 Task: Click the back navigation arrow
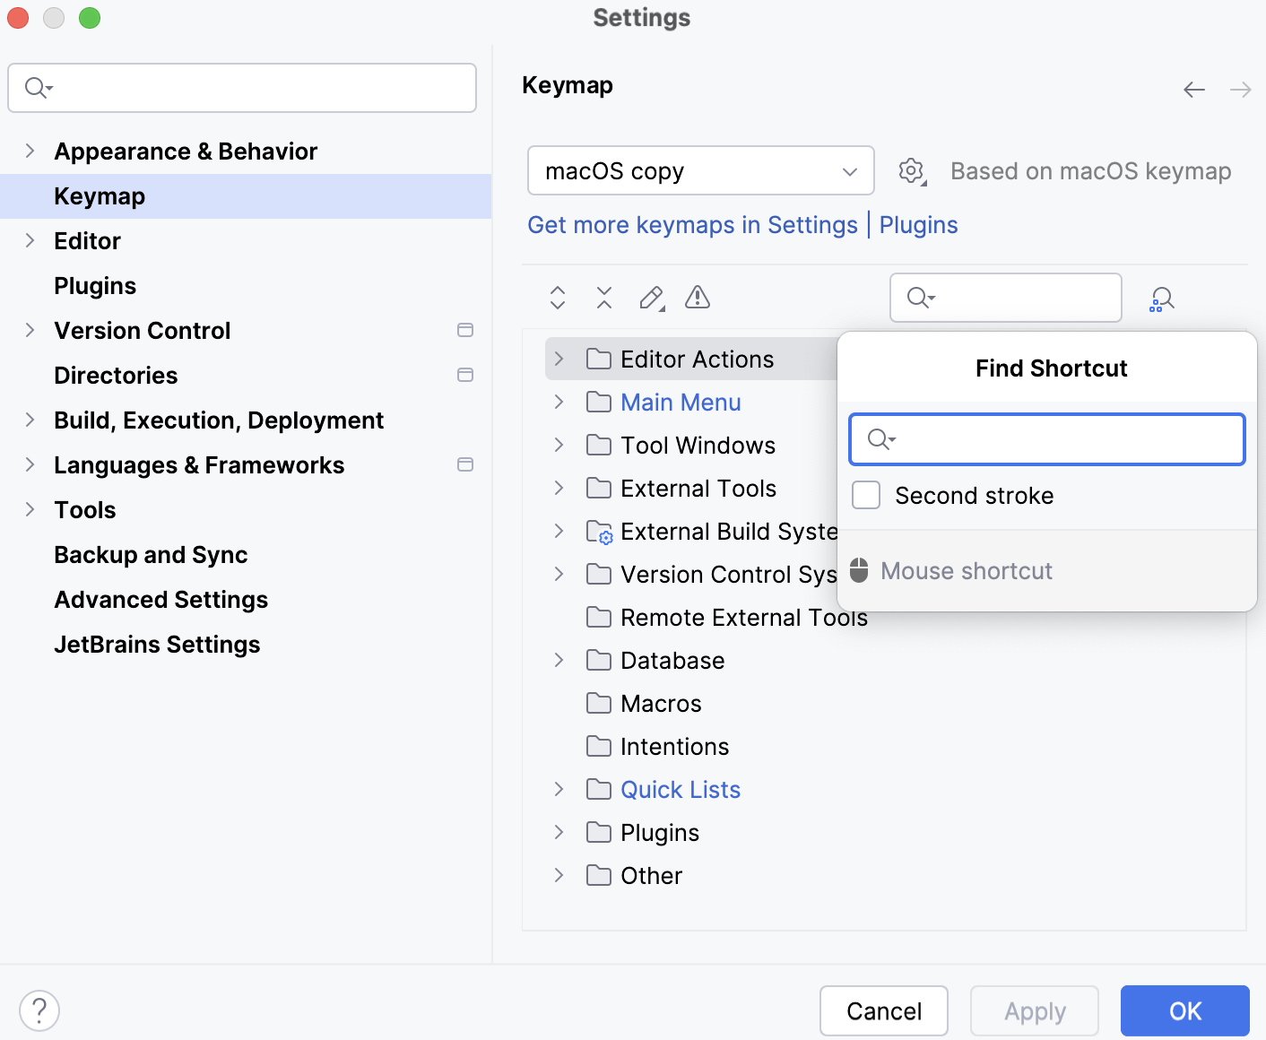tap(1193, 89)
